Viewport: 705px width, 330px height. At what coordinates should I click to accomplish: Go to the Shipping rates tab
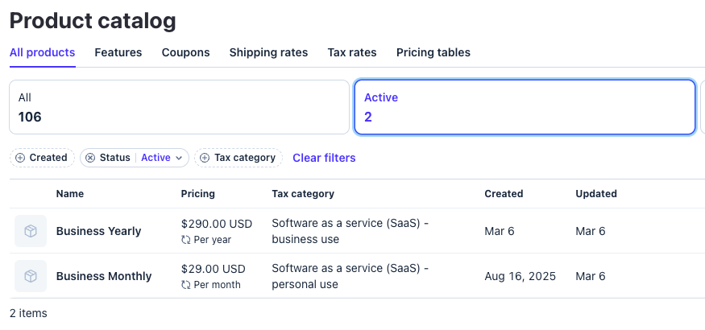click(268, 52)
